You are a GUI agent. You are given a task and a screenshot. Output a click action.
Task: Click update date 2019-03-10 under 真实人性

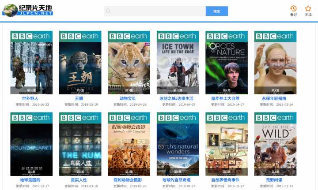[x=89, y=186]
